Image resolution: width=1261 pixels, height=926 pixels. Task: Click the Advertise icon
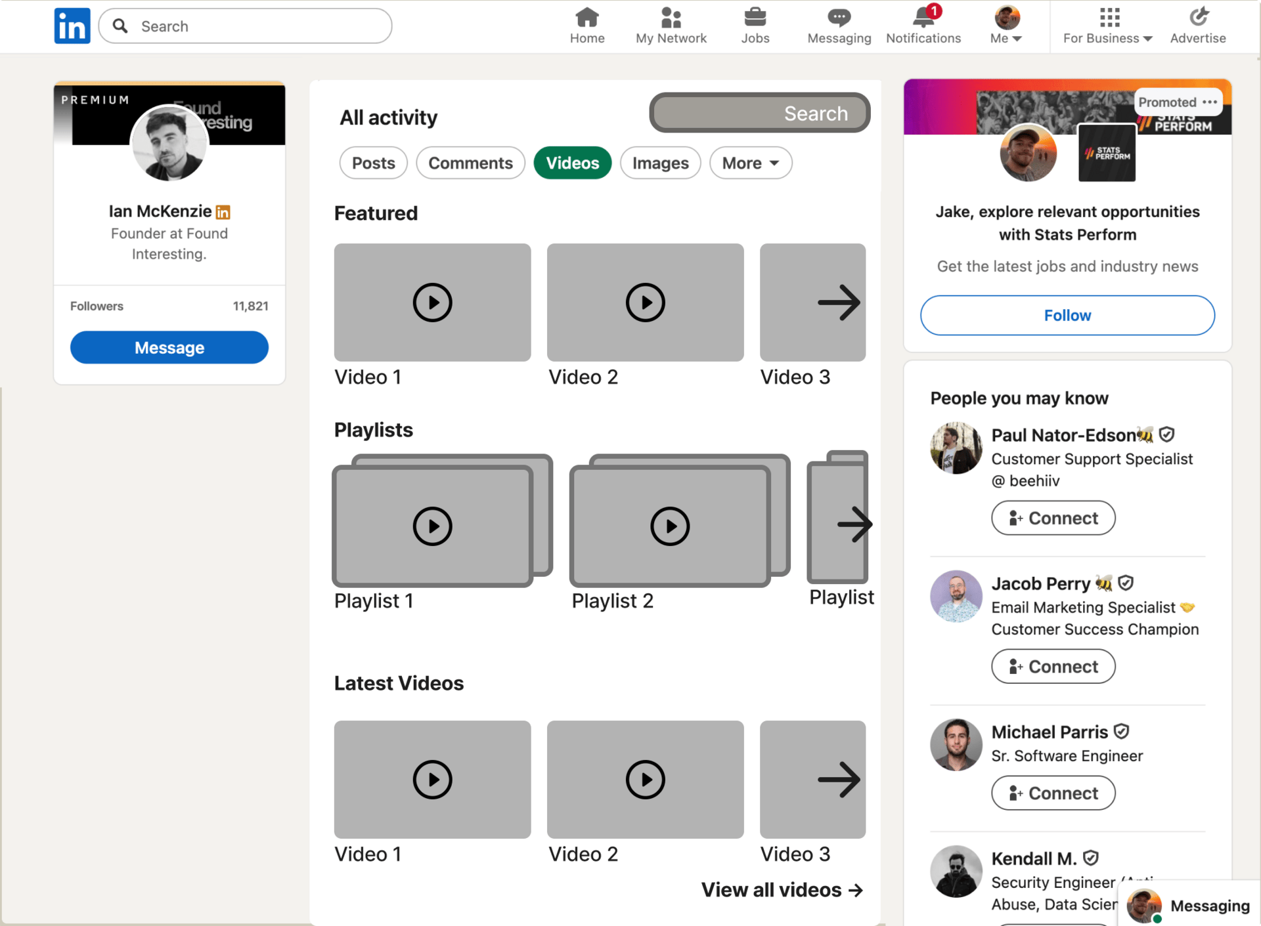pyautogui.click(x=1197, y=18)
